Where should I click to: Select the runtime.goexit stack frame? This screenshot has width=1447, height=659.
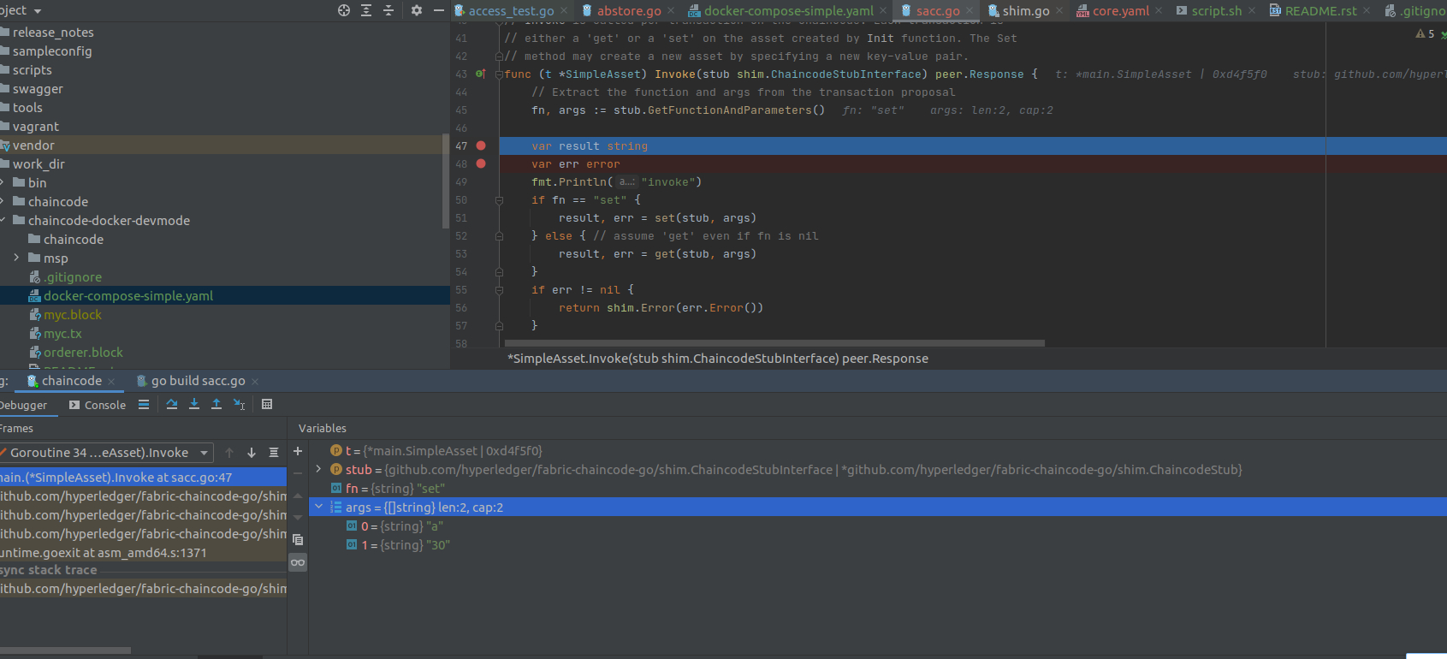(x=143, y=553)
